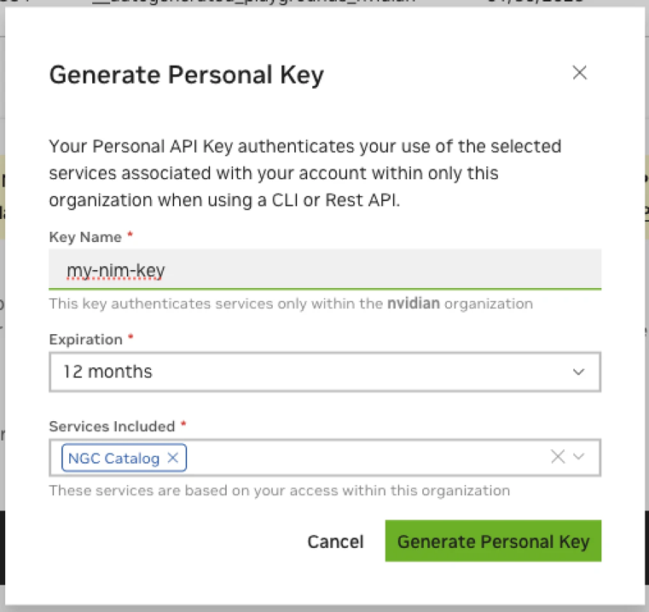Click the Generate Personal Key dialog heading
Image resolution: width=649 pixels, height=612 pixels.
click(186, 75)
